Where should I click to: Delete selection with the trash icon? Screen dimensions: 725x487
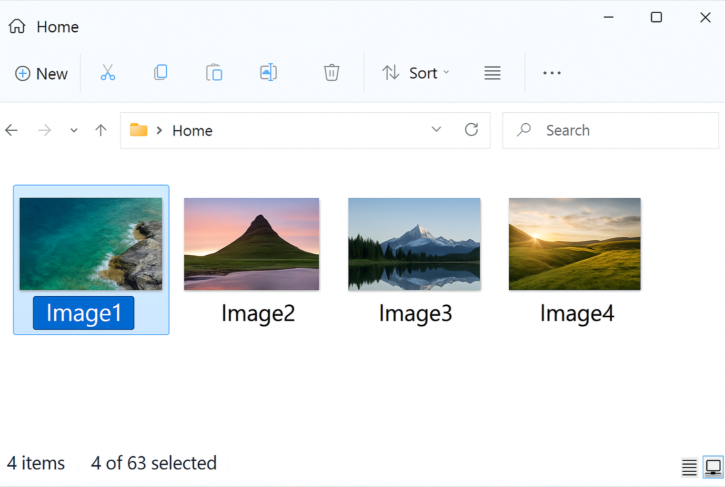pyautogui.click(x=332, y=72)
